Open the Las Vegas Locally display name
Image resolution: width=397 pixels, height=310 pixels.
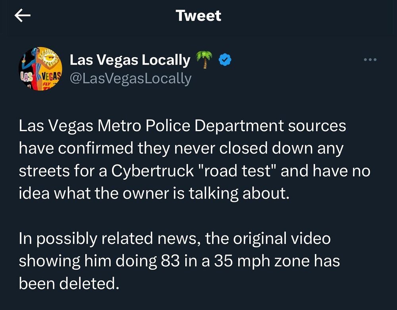click(x=130, y=60)
